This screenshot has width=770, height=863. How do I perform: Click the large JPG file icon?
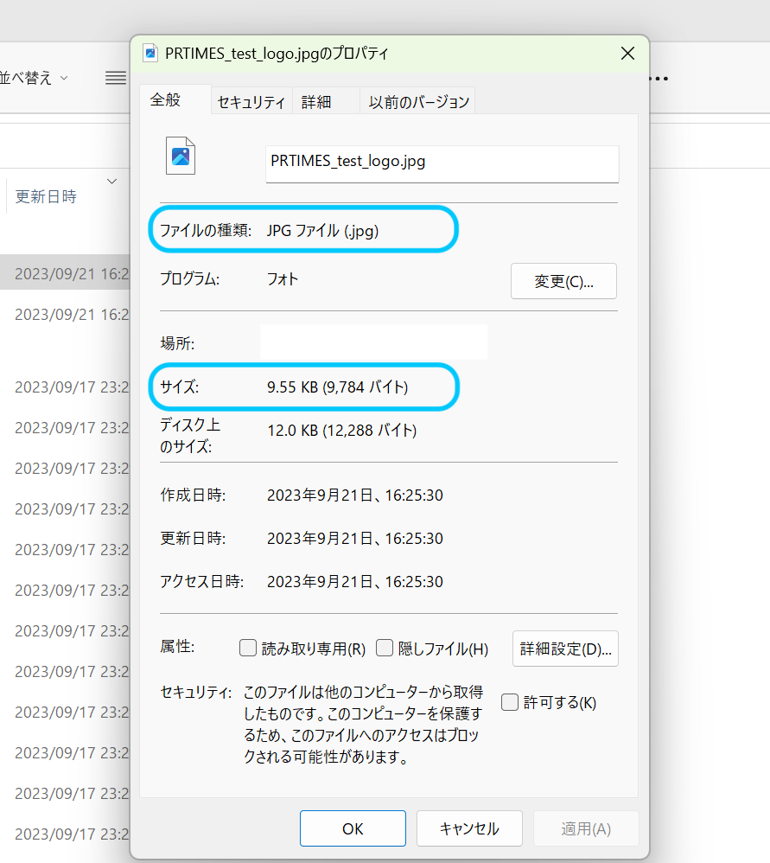point(181,156)
